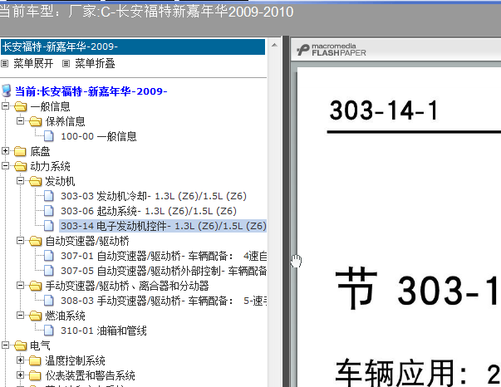Click page icon beside 308-03 entry
Viewport: 501px width, 387px height.
click(48, 300)
